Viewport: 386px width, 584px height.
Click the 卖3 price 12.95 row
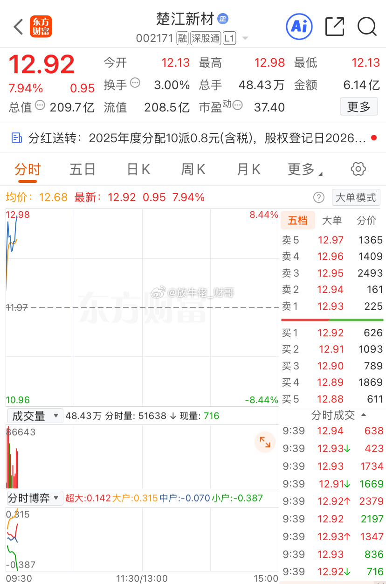coord(332,273)
